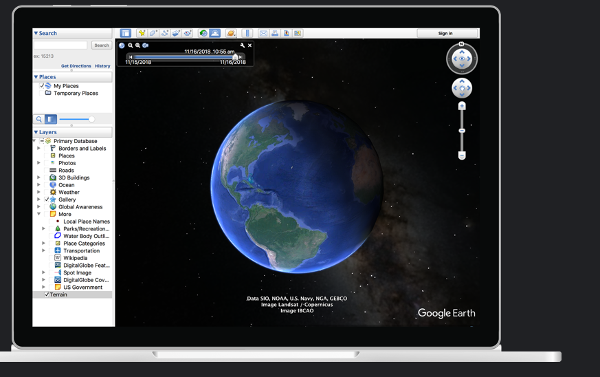
Task: Hide the sidebar with the toolbar toggle
Action: pos(126,33)
